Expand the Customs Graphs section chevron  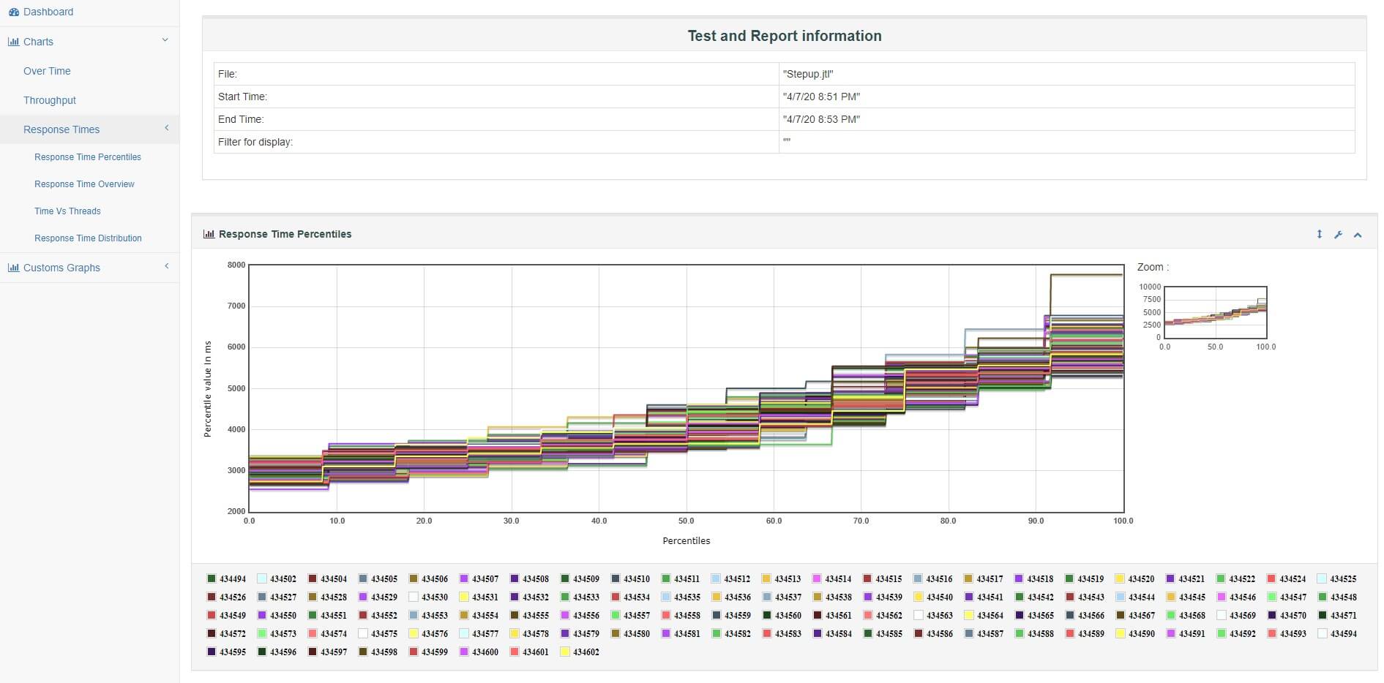[166, 266]
